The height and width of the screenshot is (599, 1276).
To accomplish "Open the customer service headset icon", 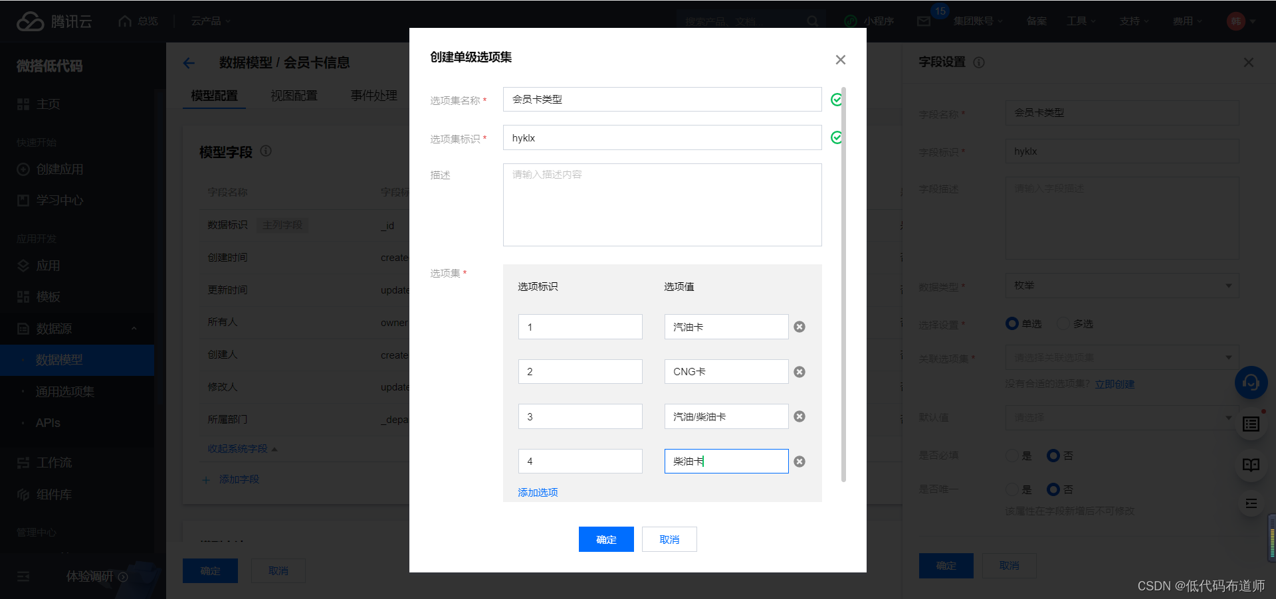I will [1251, 383].
